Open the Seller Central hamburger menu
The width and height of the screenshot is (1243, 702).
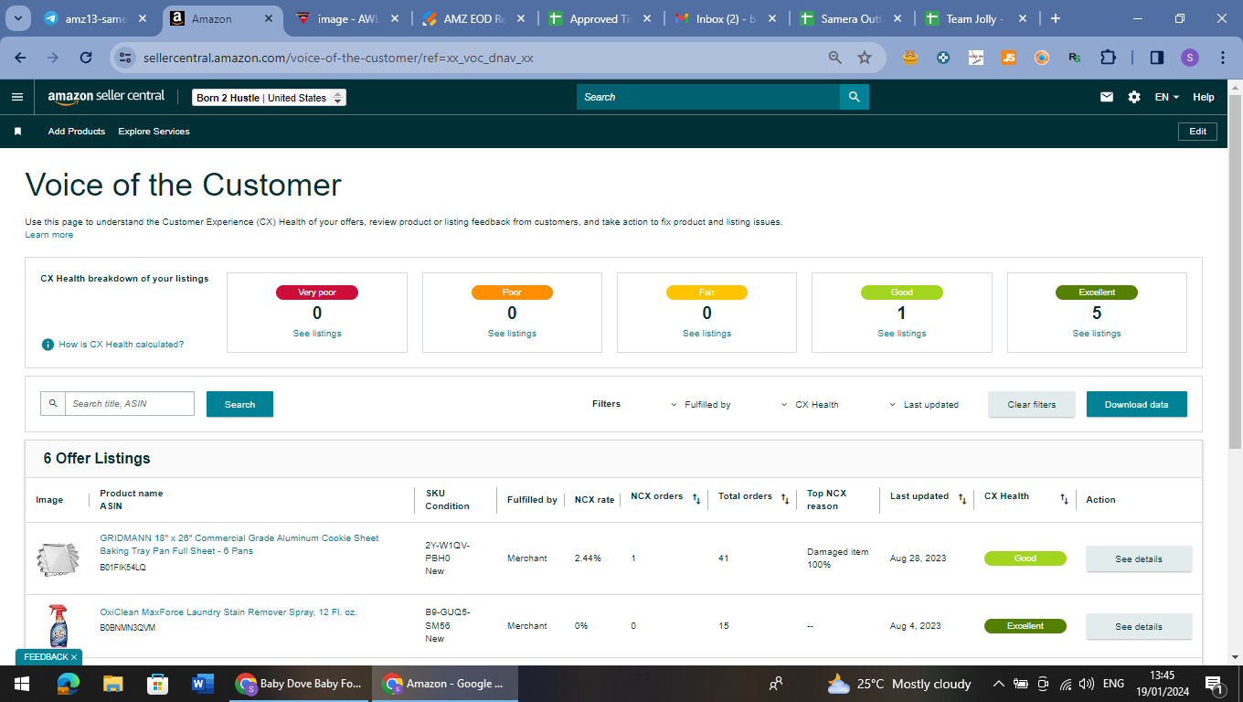[17, 97]
